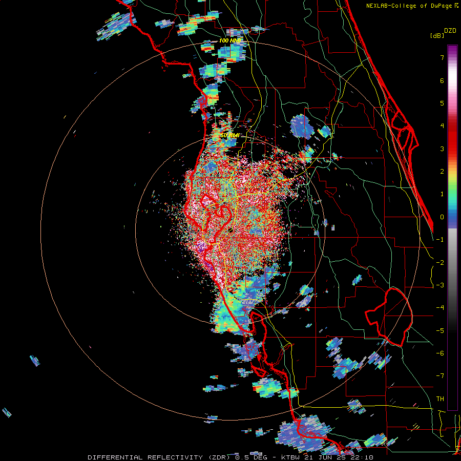Click the DZD label above the color scale
This screenshot has width=461, height=461.
450,31
